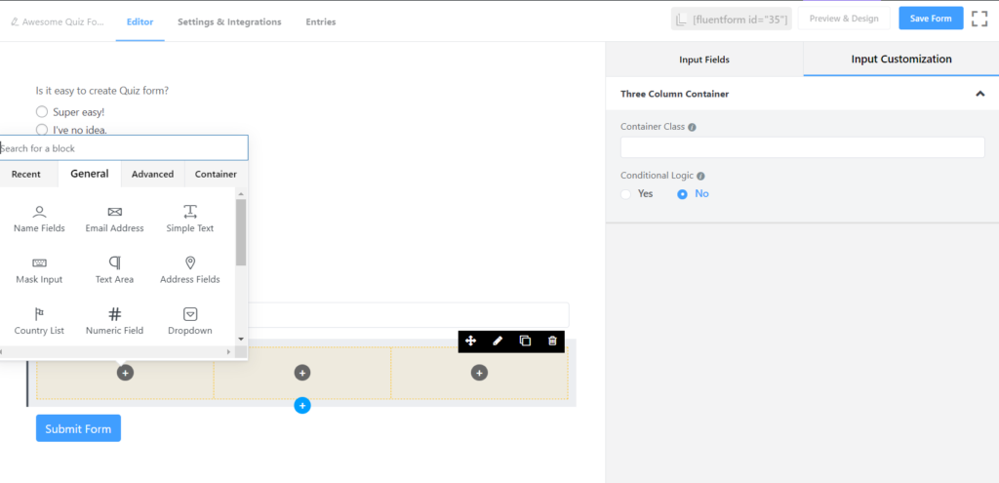Show Container Class info tooltip icon
The image size is (999, 483).
(692, 127)
